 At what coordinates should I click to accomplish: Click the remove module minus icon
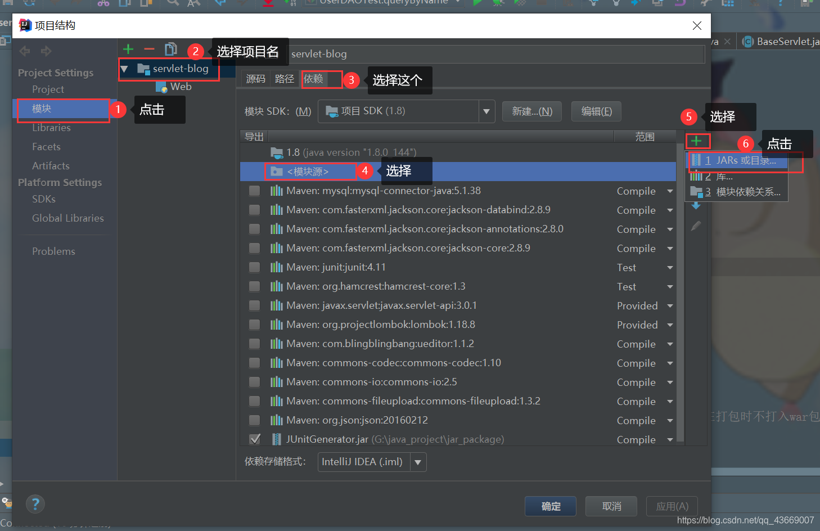point(149,49)
